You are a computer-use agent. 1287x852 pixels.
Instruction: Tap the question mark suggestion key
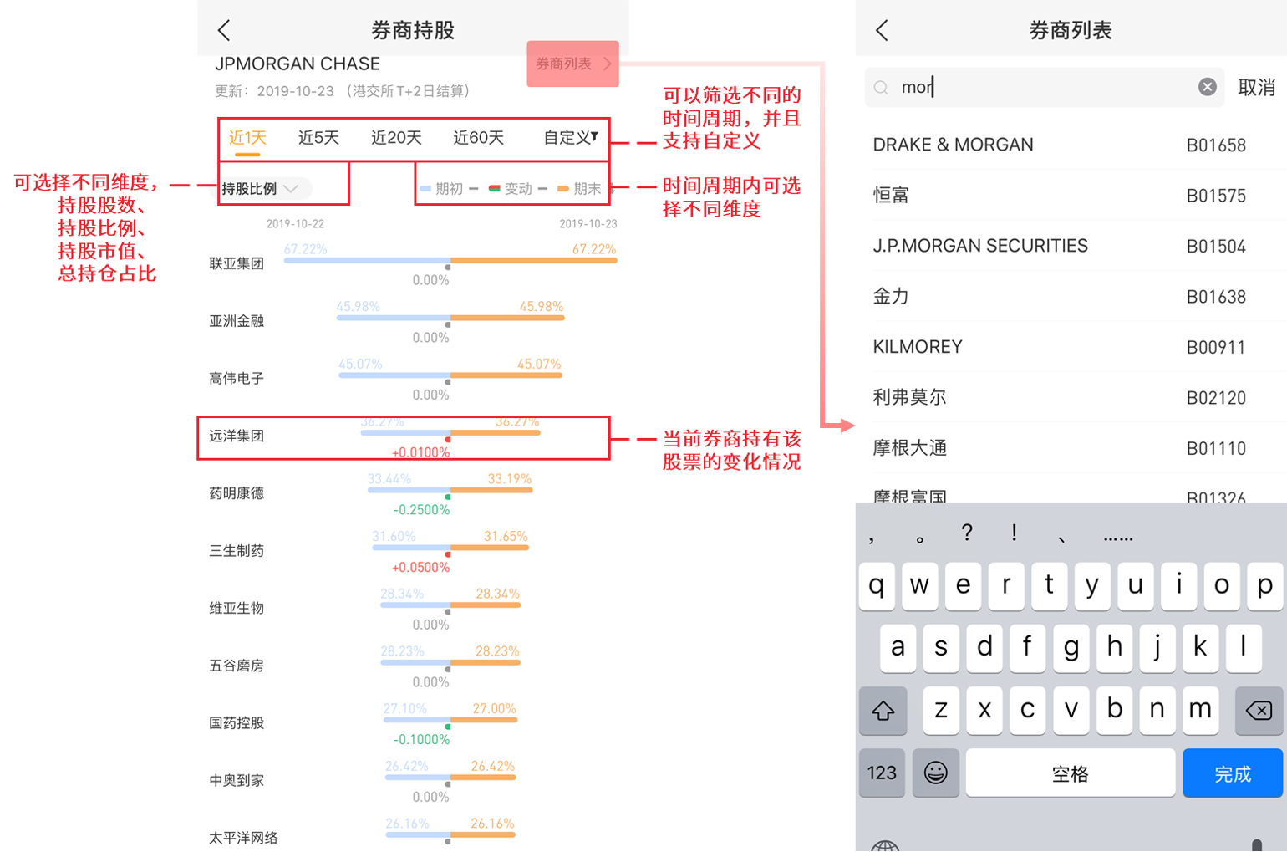(x=967, y=533)
